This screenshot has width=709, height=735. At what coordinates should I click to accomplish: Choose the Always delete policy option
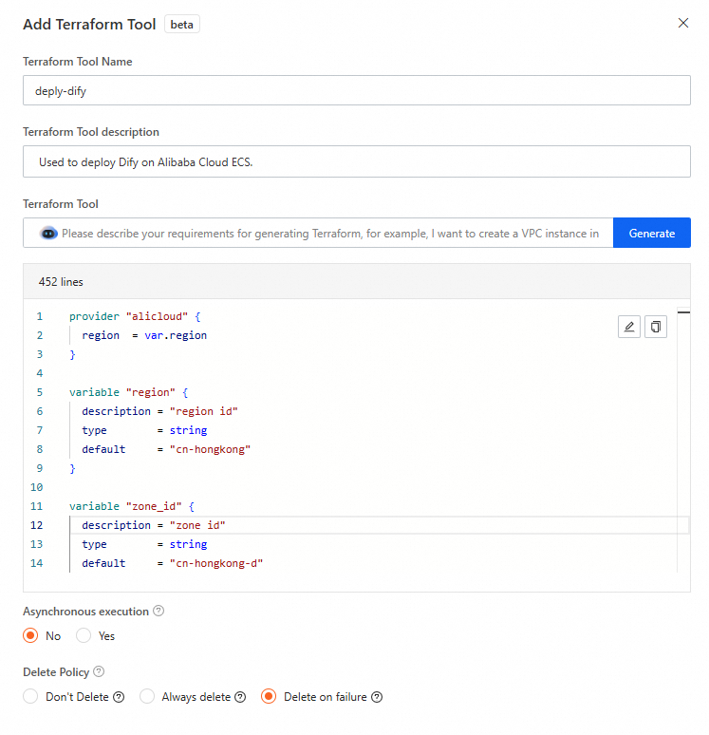(147, 697)
